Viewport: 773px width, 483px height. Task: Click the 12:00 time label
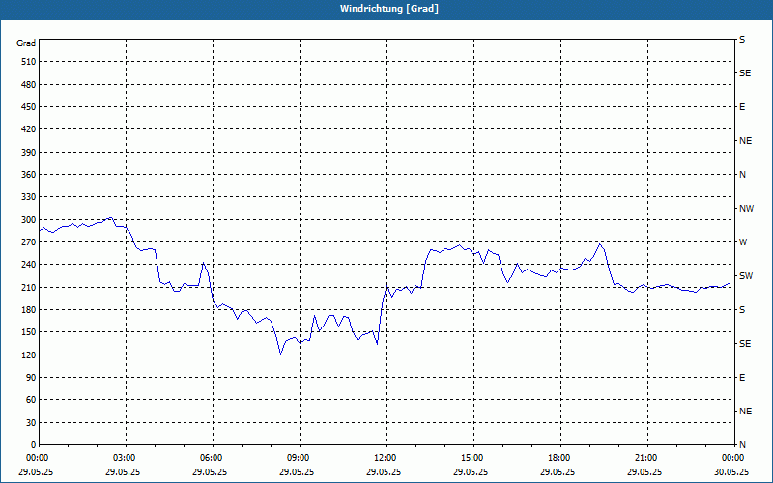(x=384, y=458)
